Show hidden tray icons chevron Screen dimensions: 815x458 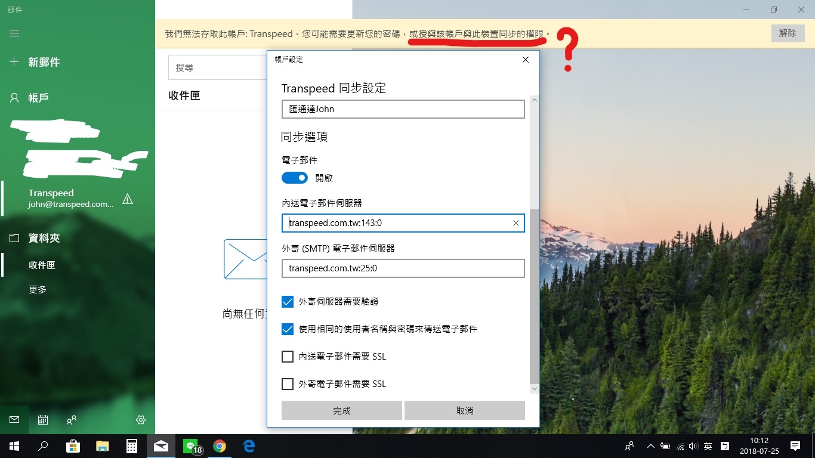650,446
